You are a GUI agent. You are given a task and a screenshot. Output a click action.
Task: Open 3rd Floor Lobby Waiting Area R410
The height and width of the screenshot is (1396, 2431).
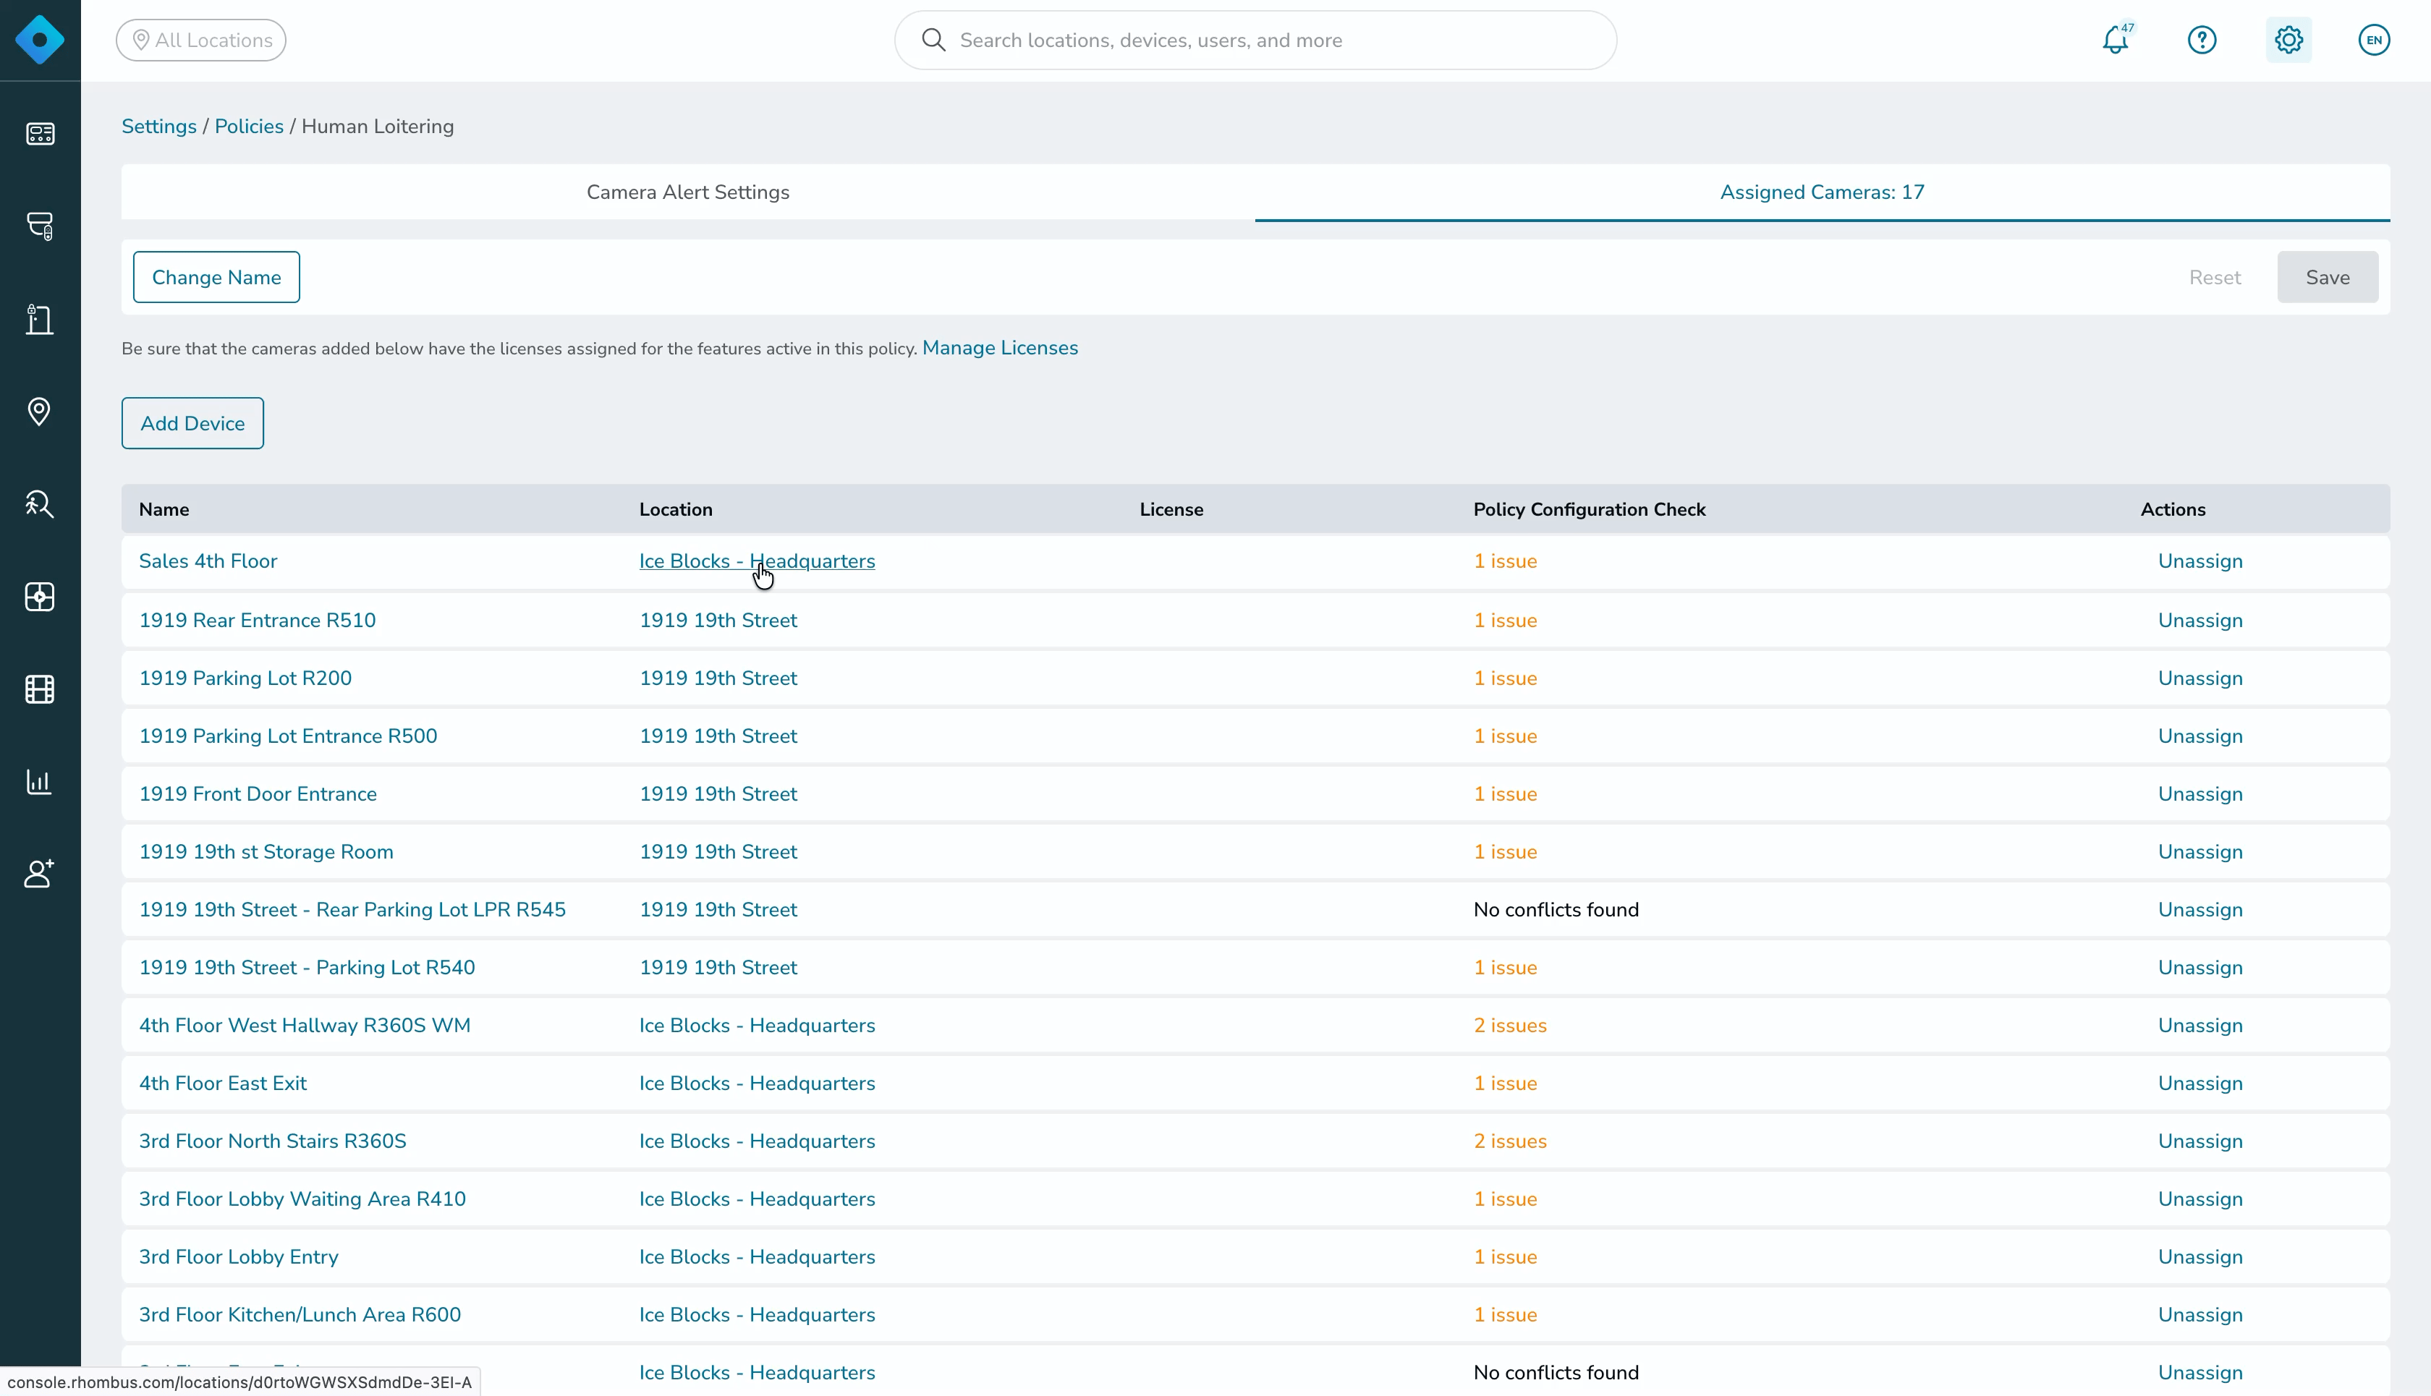click(x=302, y=1199)
